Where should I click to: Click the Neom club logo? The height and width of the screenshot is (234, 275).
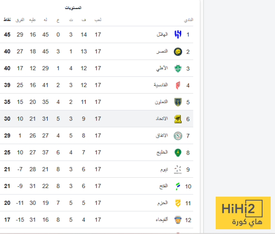[177, 170]
